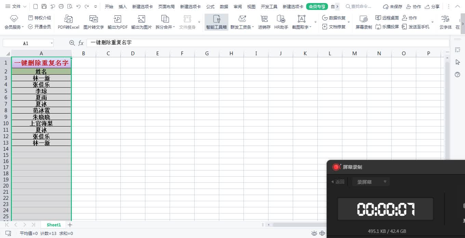Open quick access toolbar customize dropdown
The height and width of the screenshot is (238, 465).
click(x=95, y=6)
